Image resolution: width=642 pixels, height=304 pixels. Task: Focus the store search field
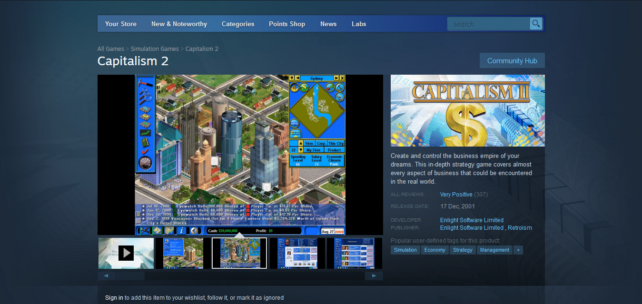tap(489, 24)
